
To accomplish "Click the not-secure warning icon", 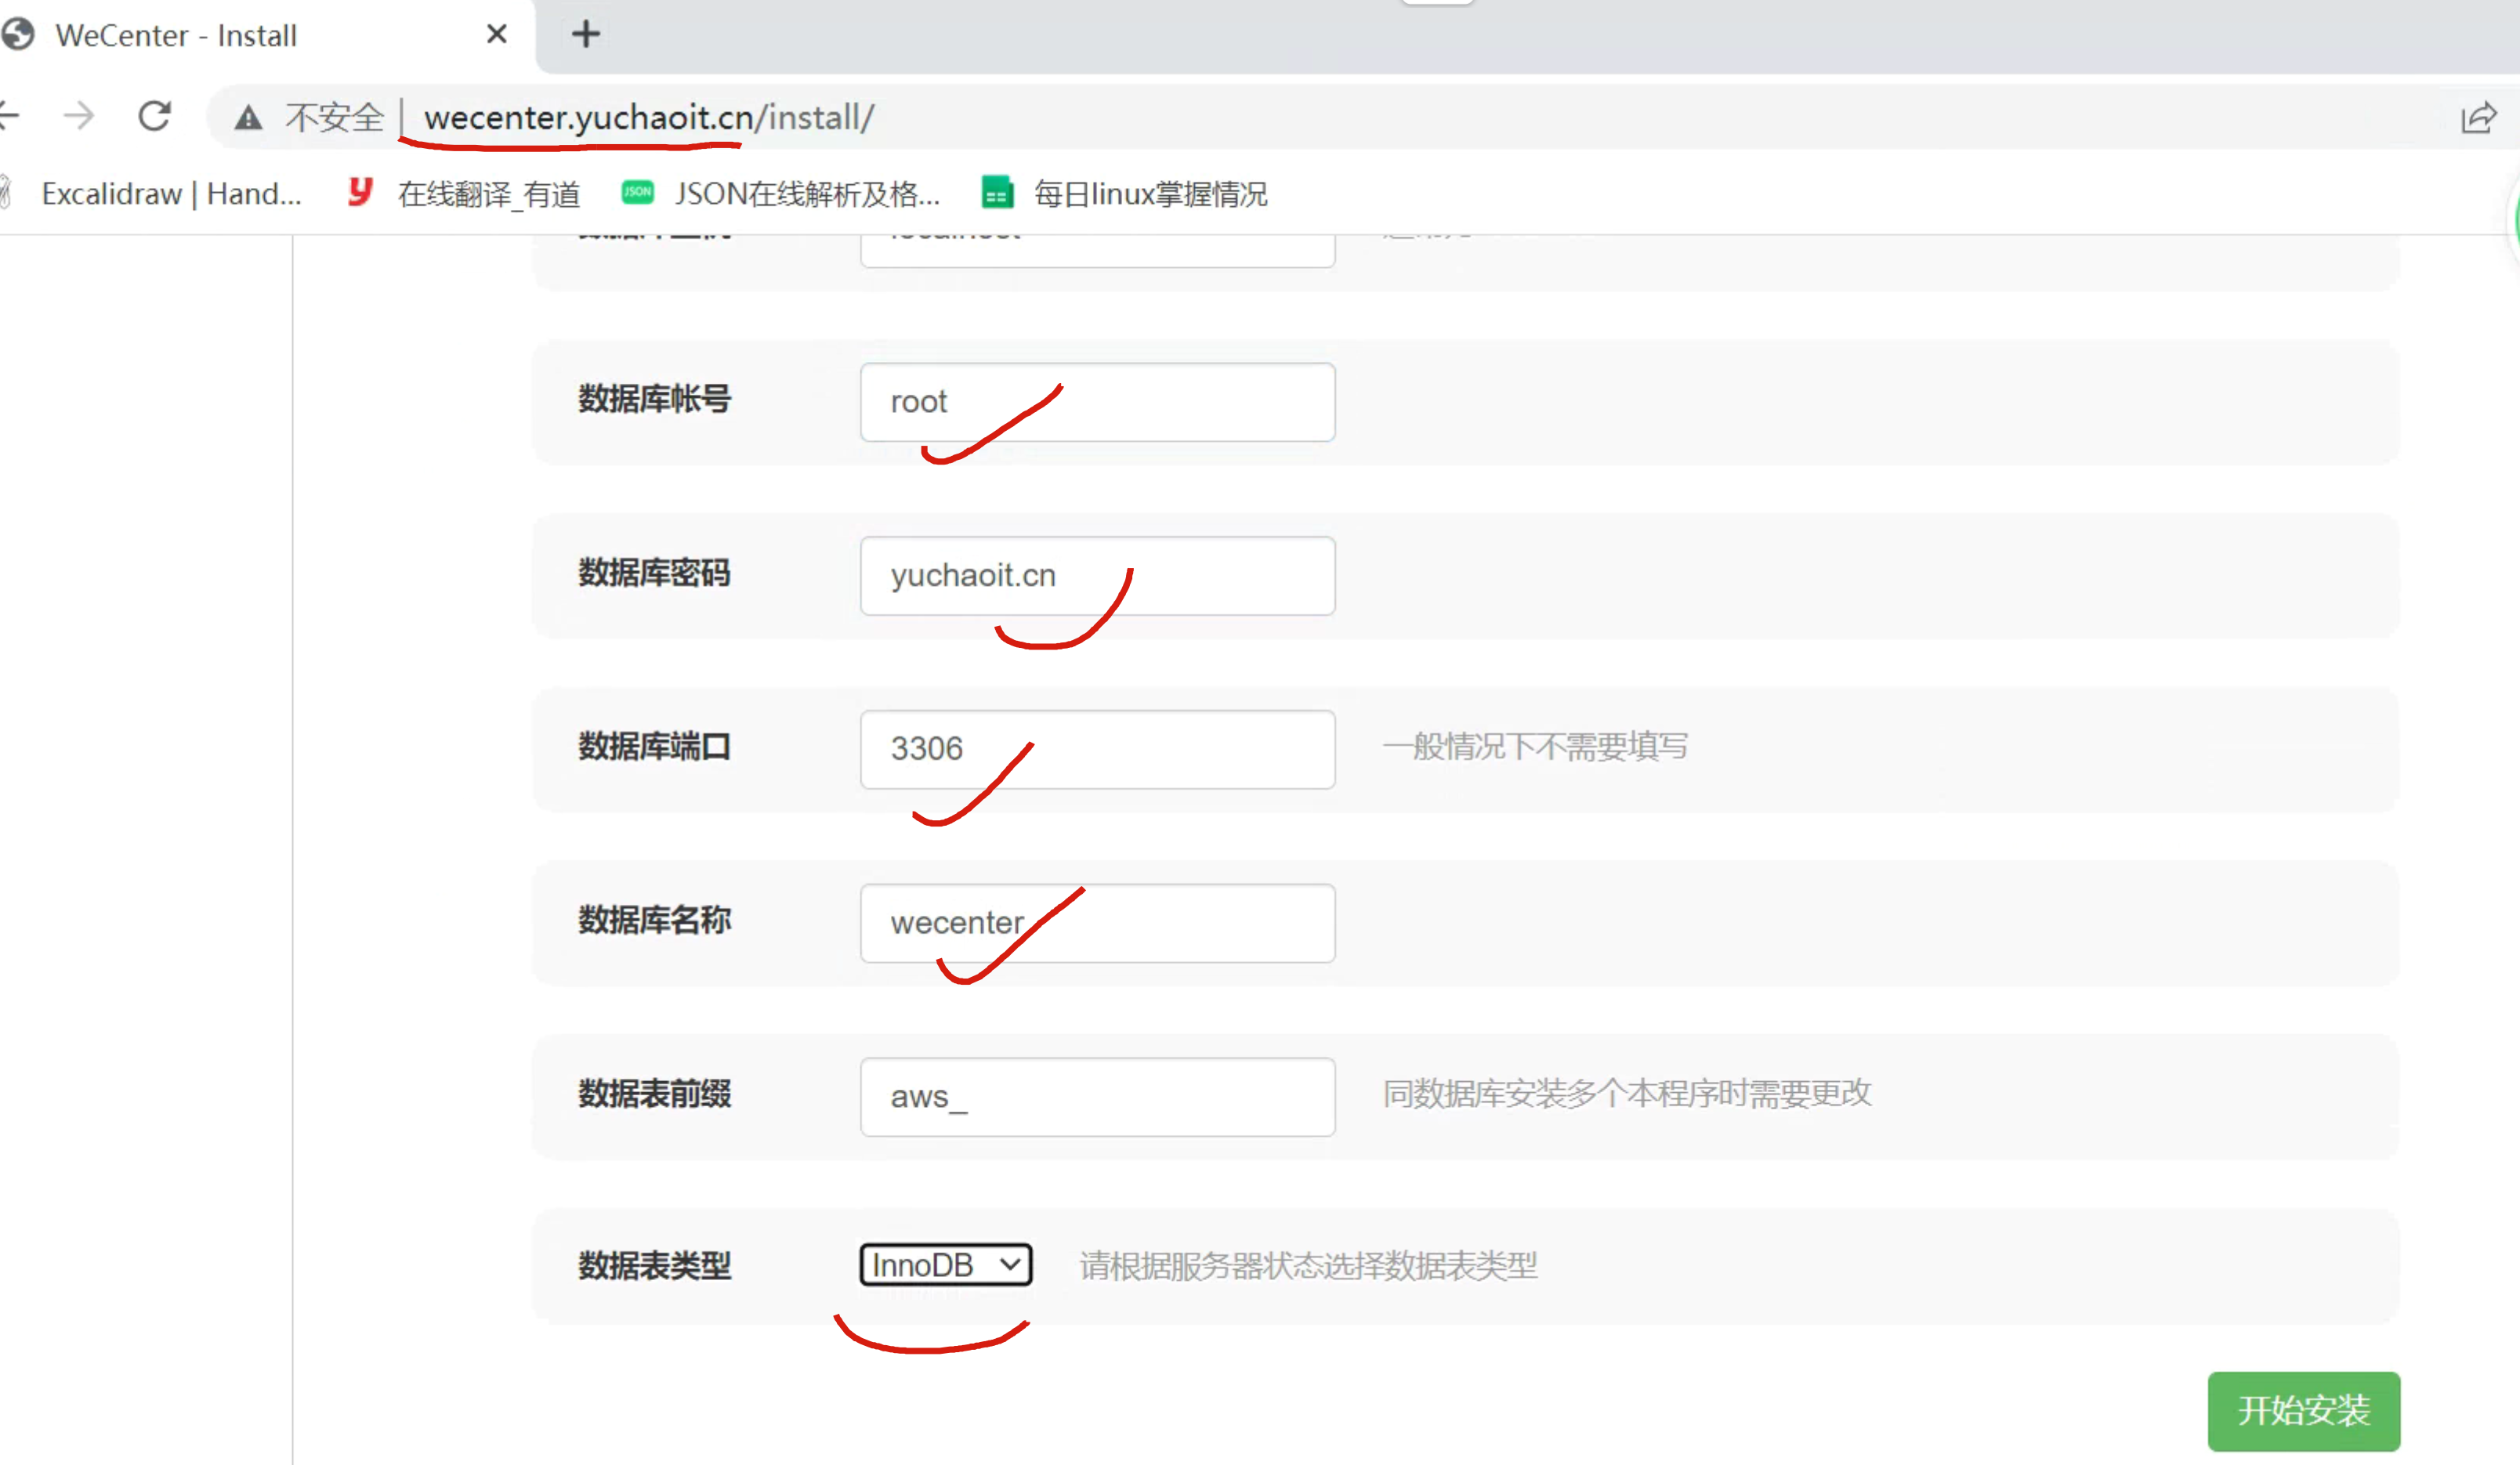I will [248, 118].
